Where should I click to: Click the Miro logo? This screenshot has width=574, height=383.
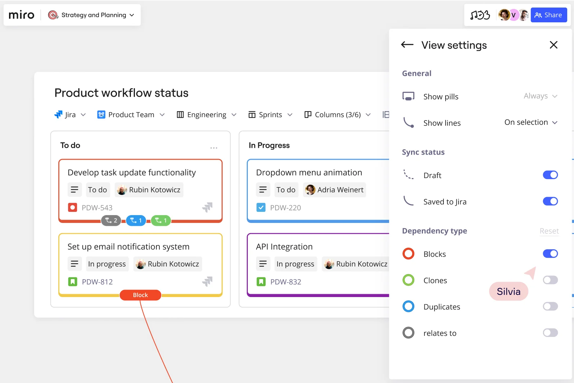click(22, 15)
